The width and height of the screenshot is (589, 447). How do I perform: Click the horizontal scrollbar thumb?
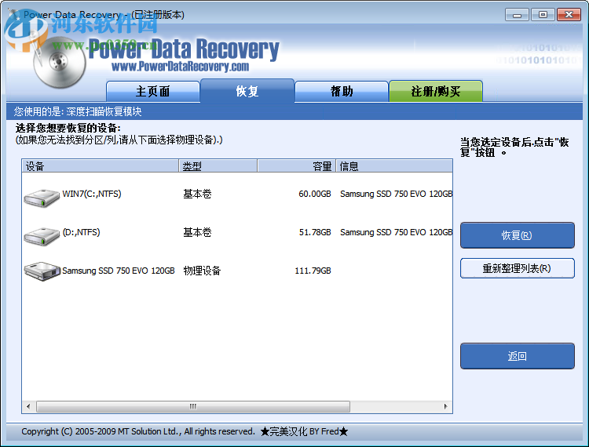[x=193, y=406]
